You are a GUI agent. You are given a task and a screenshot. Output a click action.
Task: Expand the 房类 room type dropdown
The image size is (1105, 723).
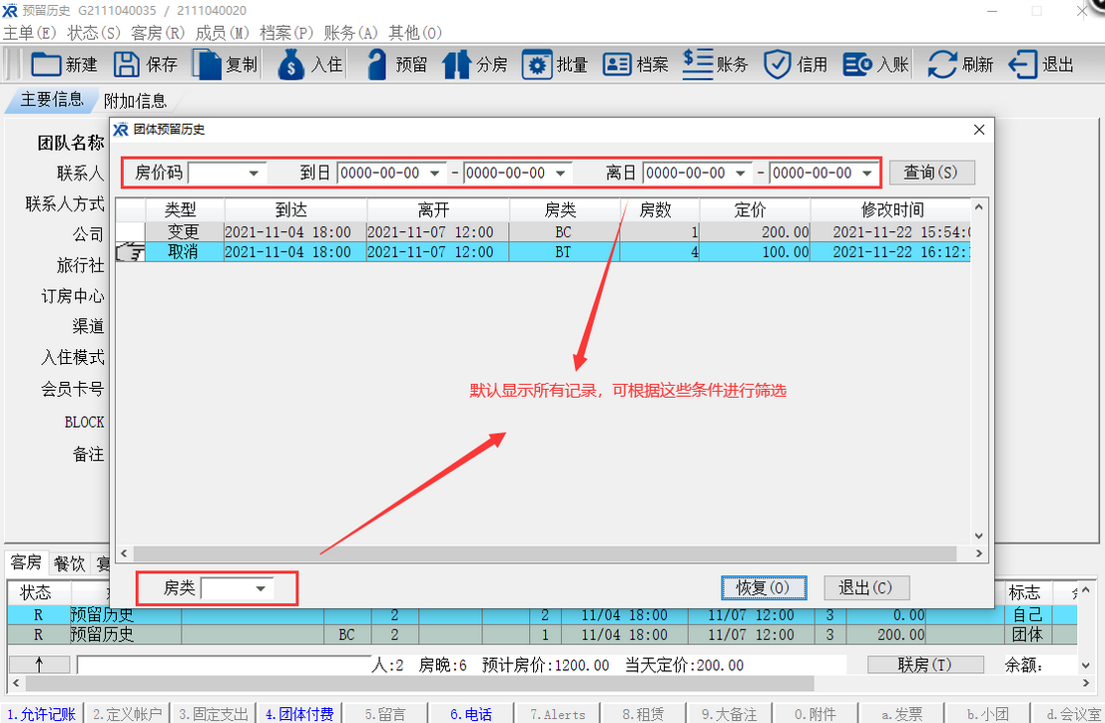point(261,589)
